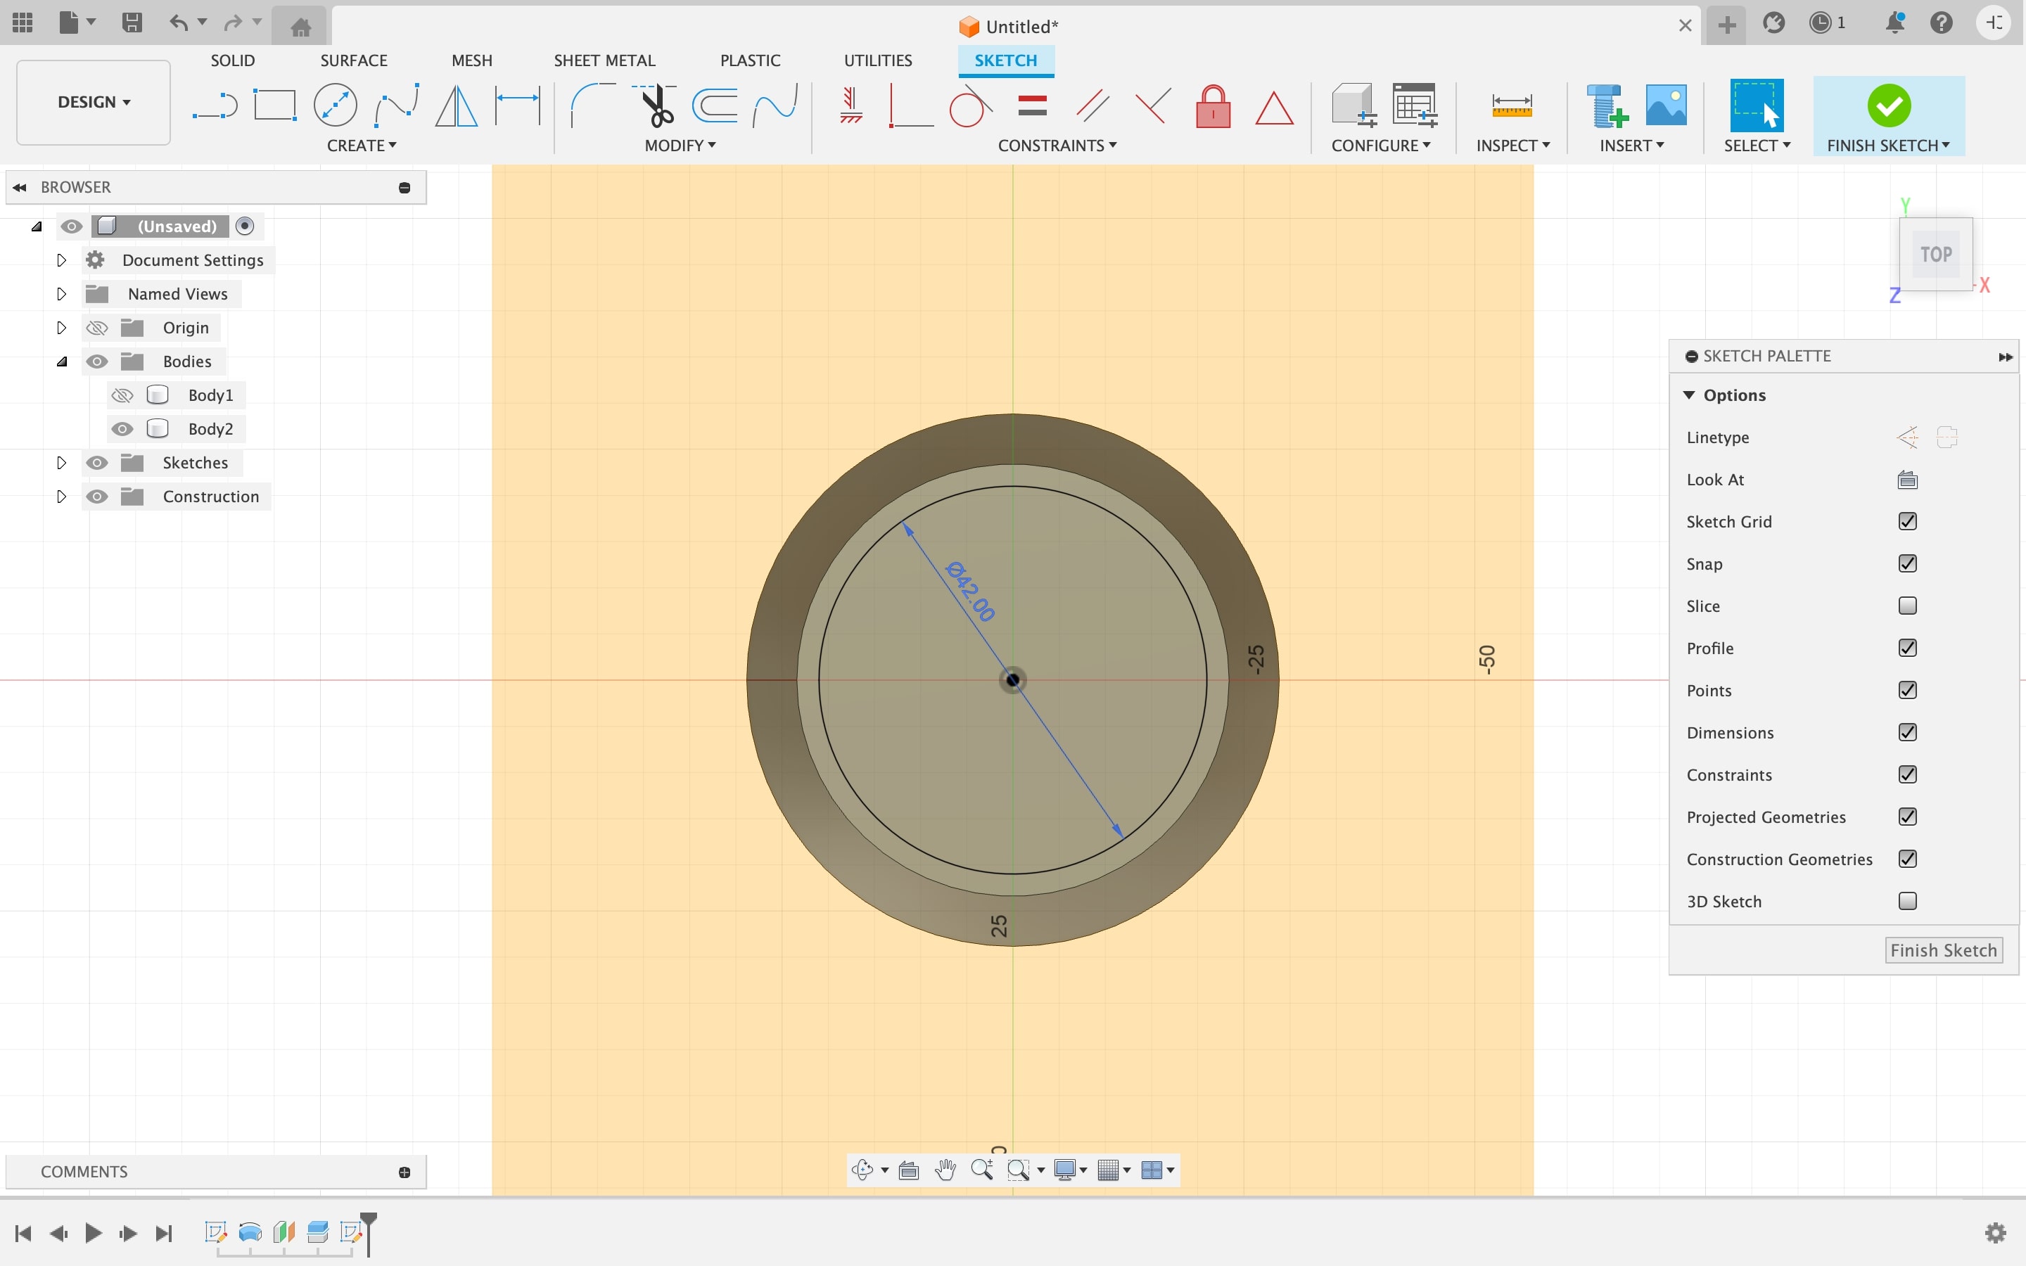Screen dimensions: 2026x1266
Task: Click the Undo arrow button
Action: (x=178, y=23)
